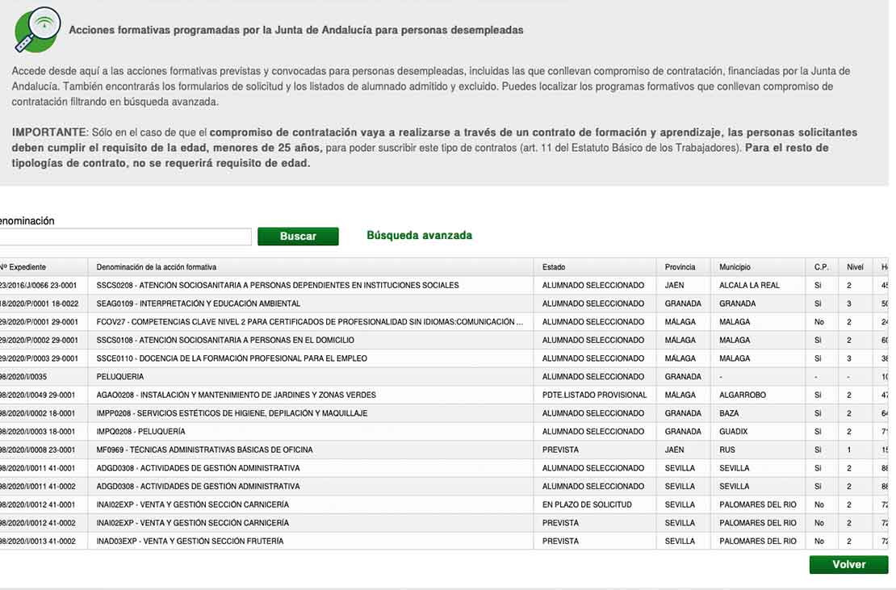Screen dimensions: 896x590
Task: Select row AGAO0208 - Instalación y mantenimiento de jardines
Action: [444, 395]
